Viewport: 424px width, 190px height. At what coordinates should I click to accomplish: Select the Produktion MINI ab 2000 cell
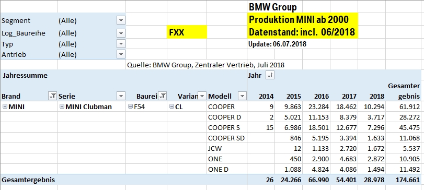point(302,19)
